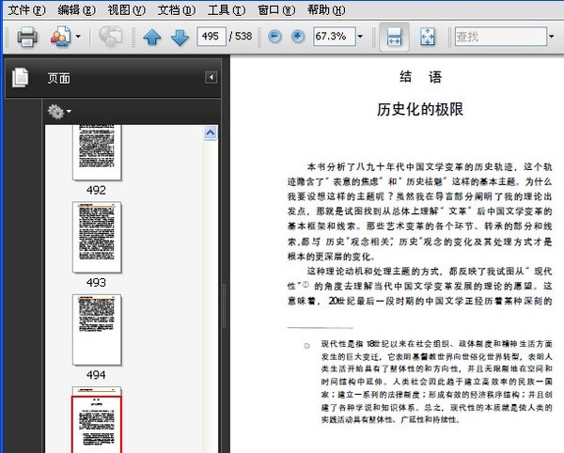
Task: Click the Print icon in toolbar
Action: tap(26, 38)
